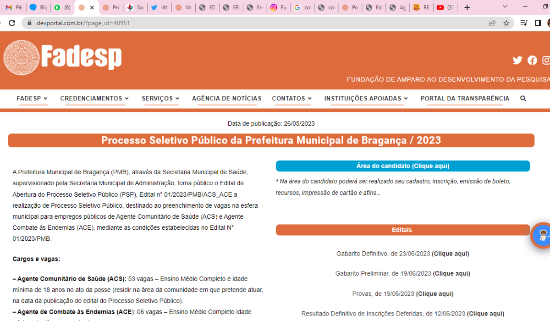
Task: Open the media control playlist icon
Action: 524,23
